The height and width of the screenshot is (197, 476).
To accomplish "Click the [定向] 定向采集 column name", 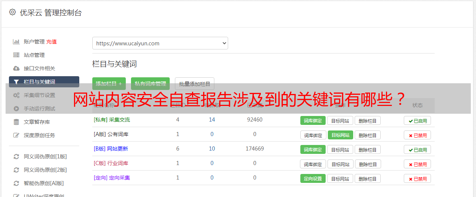I will point(112,178).
